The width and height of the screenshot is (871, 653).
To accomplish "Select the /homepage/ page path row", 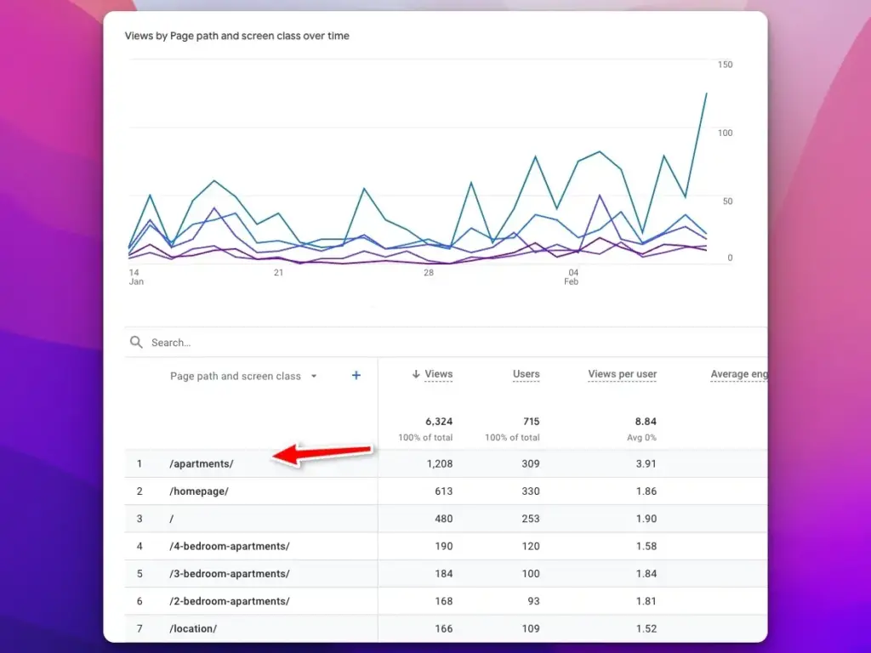I will pyautogui.click(x=200, y=491).
